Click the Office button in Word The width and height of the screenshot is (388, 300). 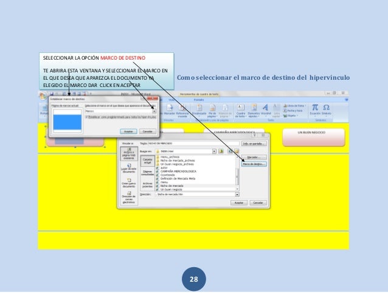pyautogui.click(x=43, y=96)
